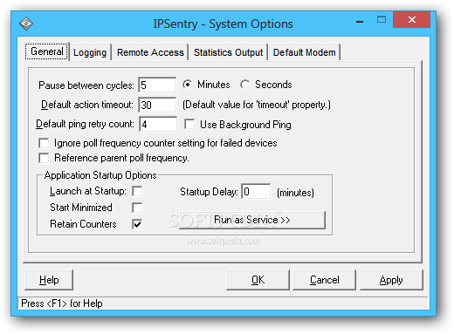
Task: Click the Apply button
Action: tap(391, 280)
